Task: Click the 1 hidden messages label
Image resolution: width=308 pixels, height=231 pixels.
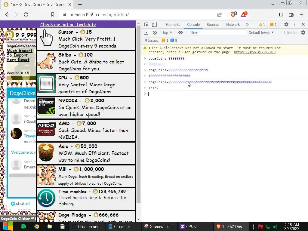Action: [290, 32]
